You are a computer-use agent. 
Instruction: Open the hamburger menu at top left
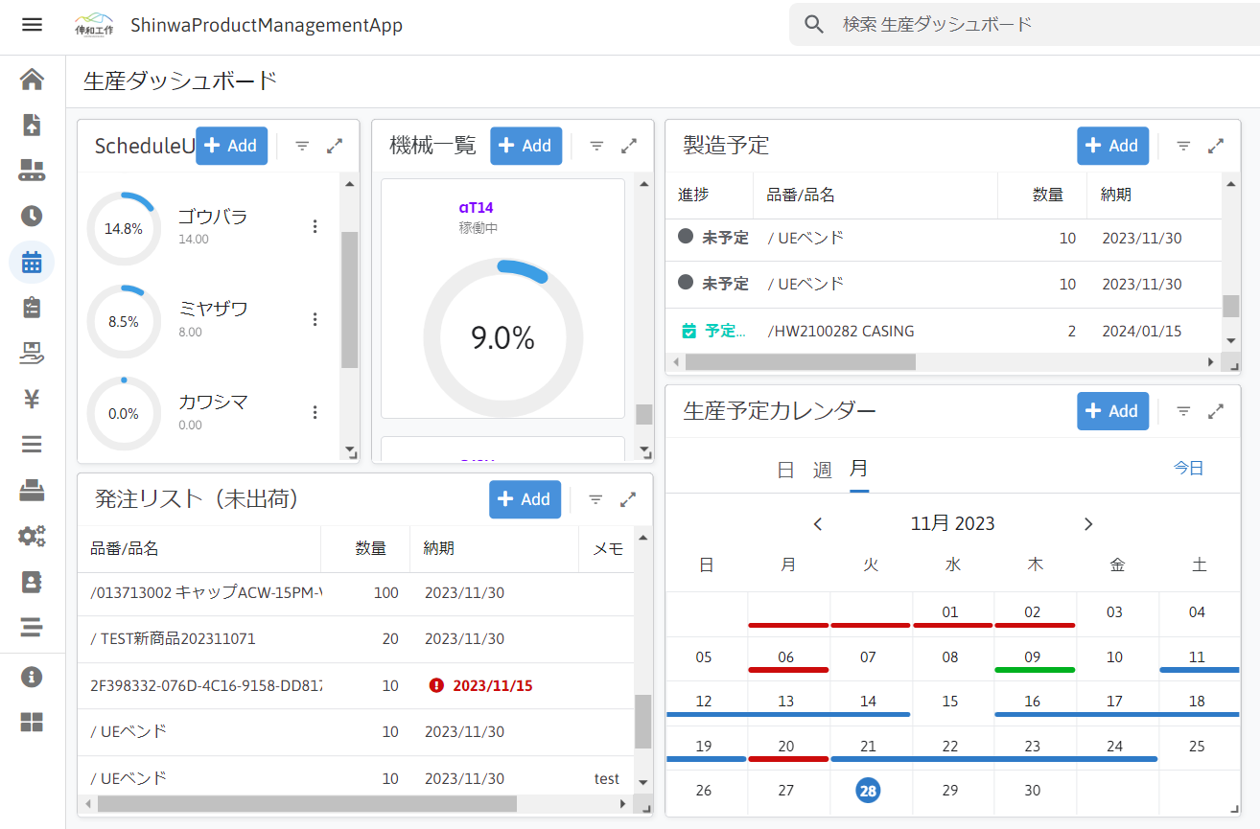click(x=32, y=25)
